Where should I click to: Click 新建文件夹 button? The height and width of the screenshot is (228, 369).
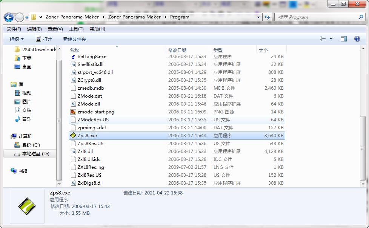75,39
